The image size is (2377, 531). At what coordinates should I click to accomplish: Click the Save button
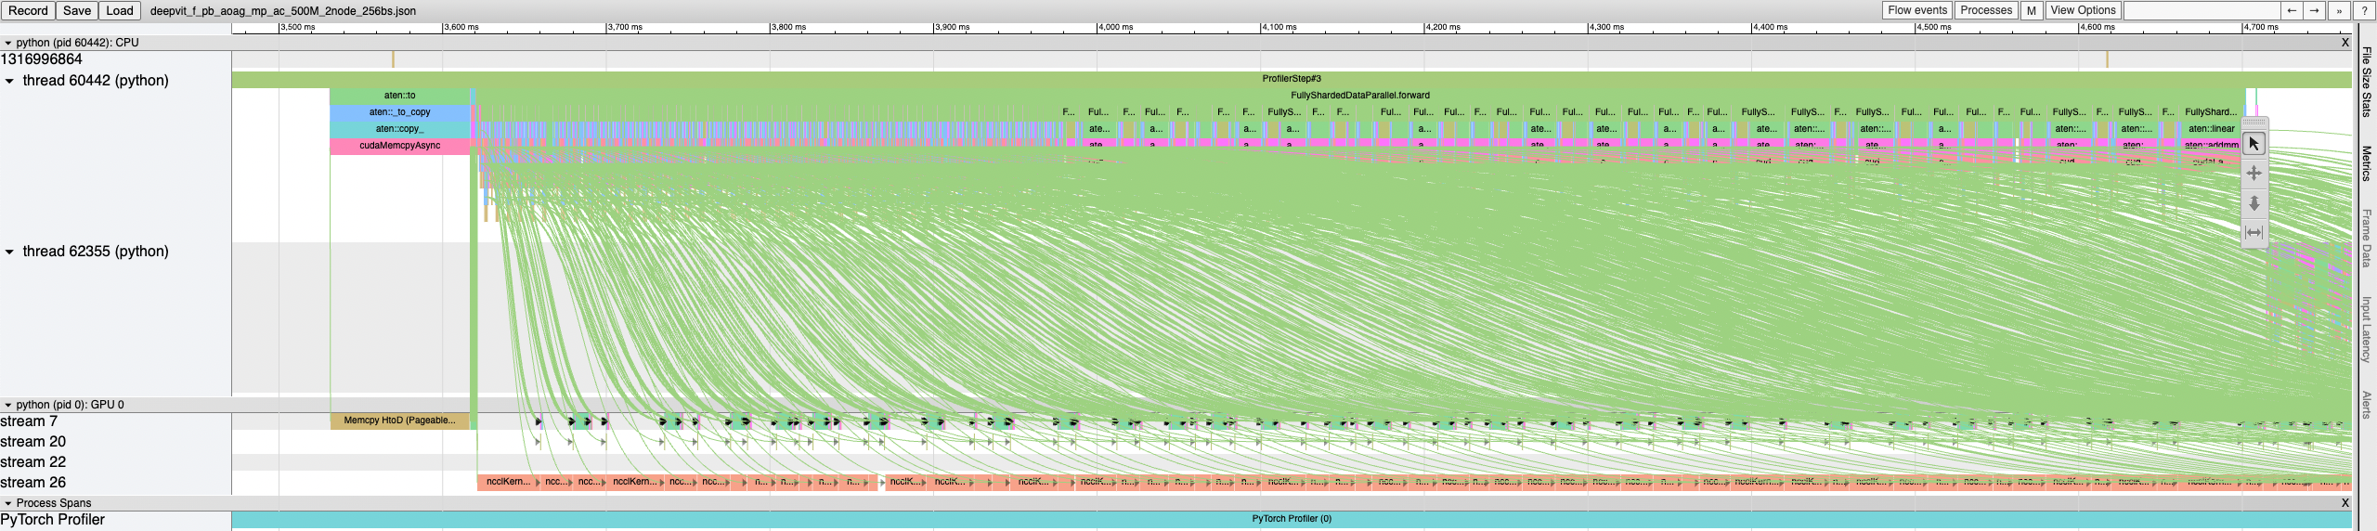(x=77, y=10)
